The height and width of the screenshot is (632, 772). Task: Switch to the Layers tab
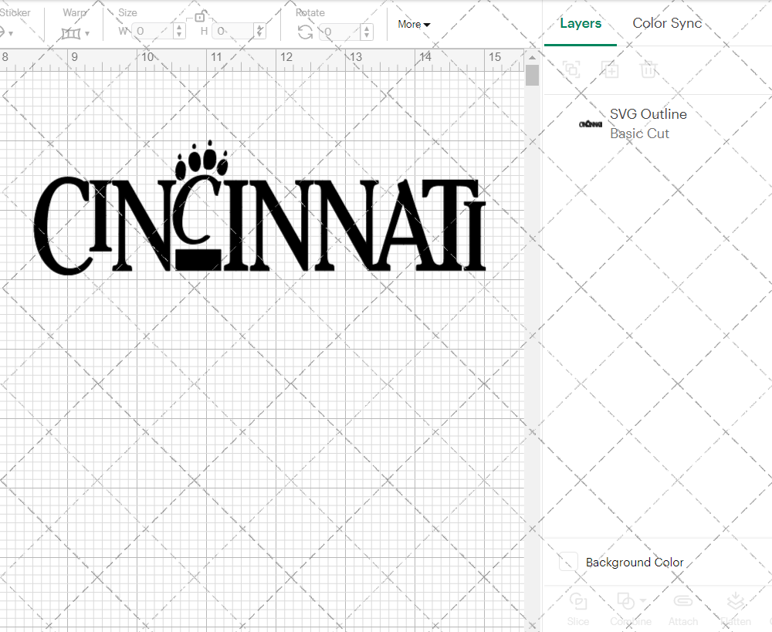(581, 23)
